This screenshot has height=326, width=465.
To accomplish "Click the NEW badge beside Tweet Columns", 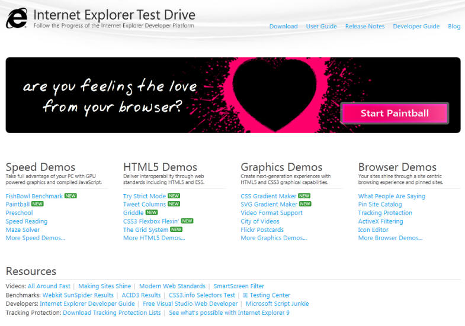I will 174,204.
